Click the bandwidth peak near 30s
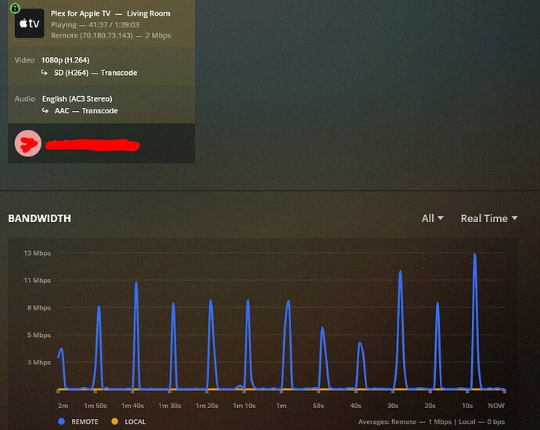This screenshot has height=430, width=540. point(400,272)
